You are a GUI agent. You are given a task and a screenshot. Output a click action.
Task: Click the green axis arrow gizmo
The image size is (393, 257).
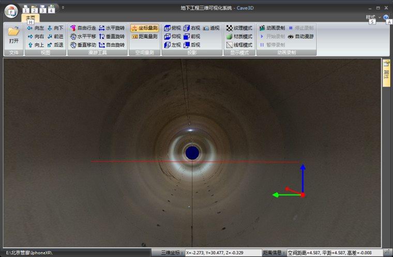287,195
